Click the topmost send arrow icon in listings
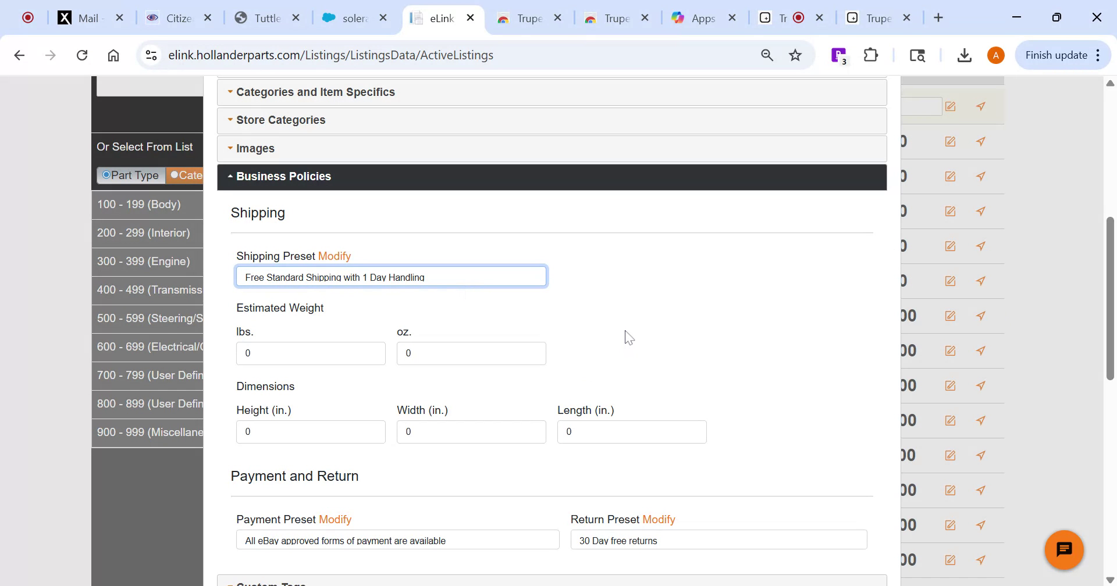The height and width of the screenshot is (586, 1117). 981,106
